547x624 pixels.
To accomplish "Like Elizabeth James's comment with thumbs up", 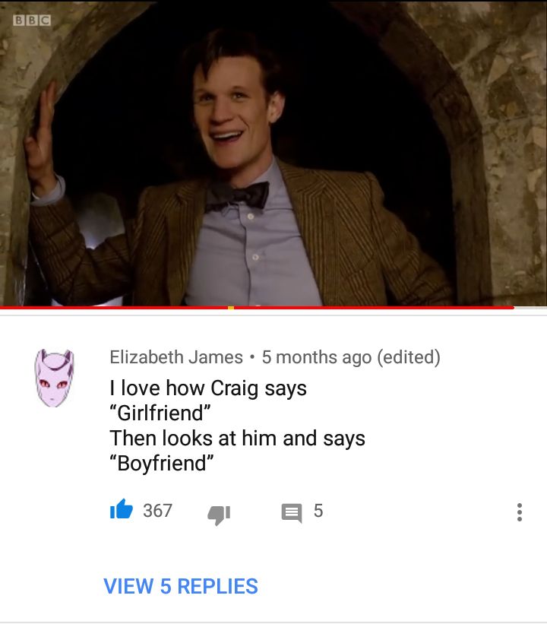I will (122, 509).
